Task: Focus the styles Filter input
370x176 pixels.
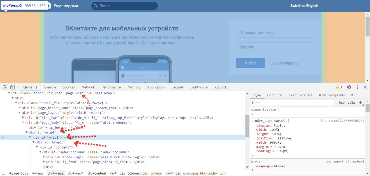Action: (293, 103)
